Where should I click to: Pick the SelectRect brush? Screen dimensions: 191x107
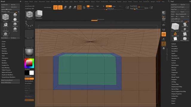[x=6, y=30]
